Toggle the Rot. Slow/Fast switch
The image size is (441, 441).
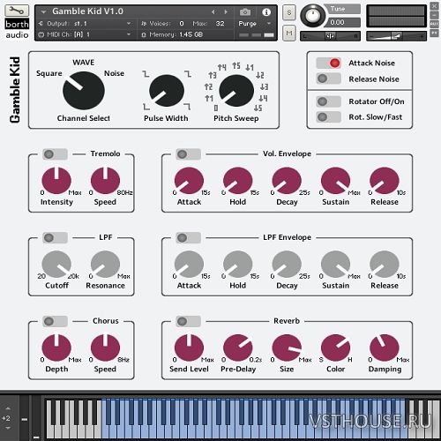point(329,116)
